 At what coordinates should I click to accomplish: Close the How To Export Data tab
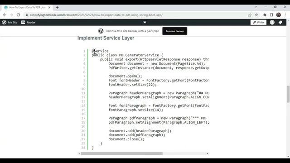click(x=49, y=7)
